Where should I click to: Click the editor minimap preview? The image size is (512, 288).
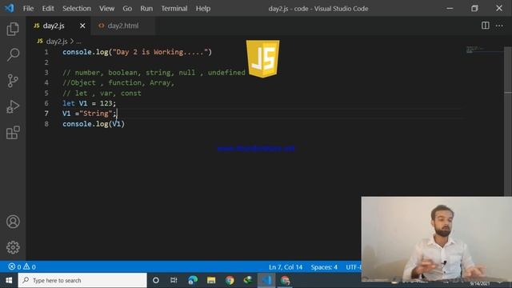485,50
